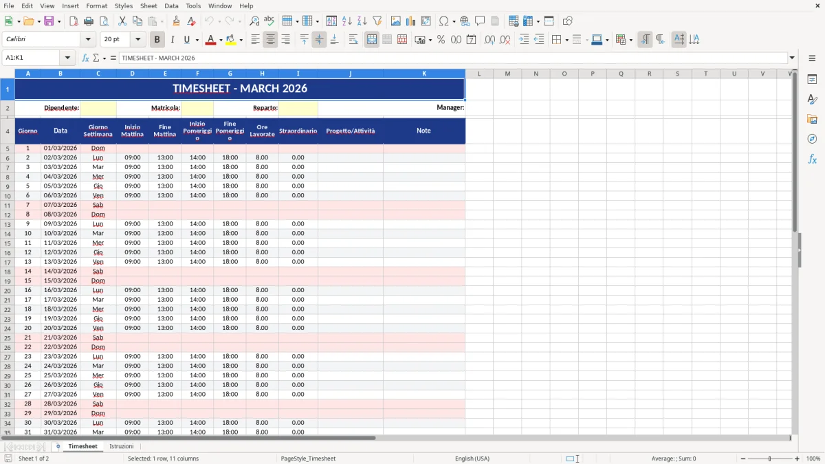825x464 pixels.
Task: Apply the red Font Color swatch
Action: pyautogui.click(x=210, y=40)
